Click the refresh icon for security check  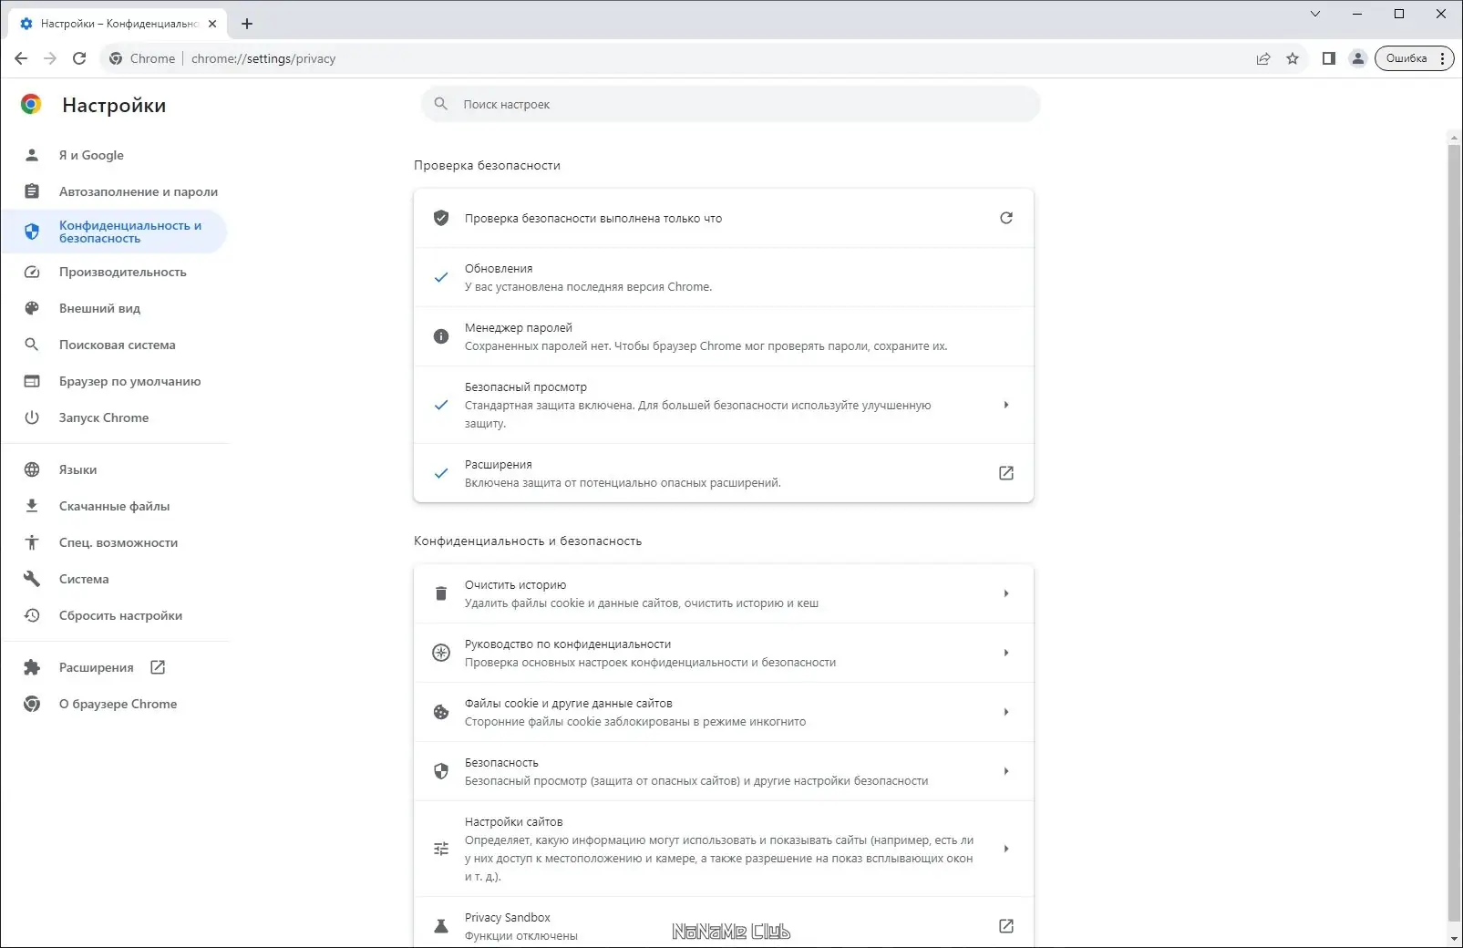1005,218
